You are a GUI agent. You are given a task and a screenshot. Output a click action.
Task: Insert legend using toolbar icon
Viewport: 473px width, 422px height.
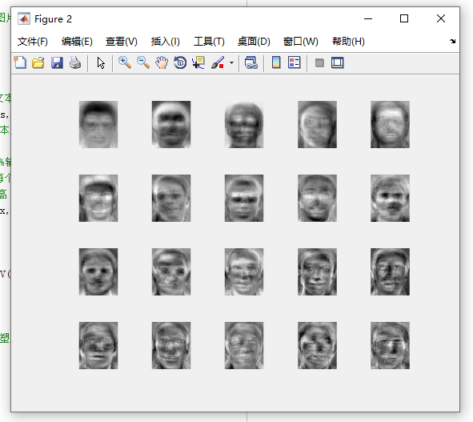pyautogui.click(x=294, y=62)
